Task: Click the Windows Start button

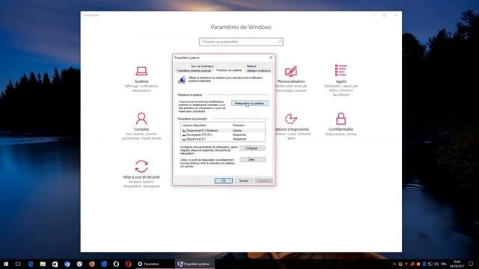Action: (6, 264)
